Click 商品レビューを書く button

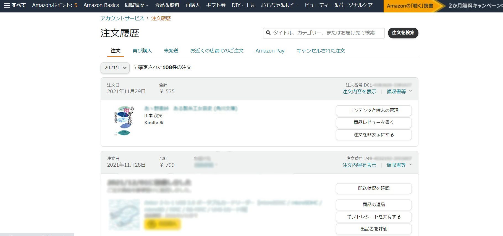(x=374, y=123)
